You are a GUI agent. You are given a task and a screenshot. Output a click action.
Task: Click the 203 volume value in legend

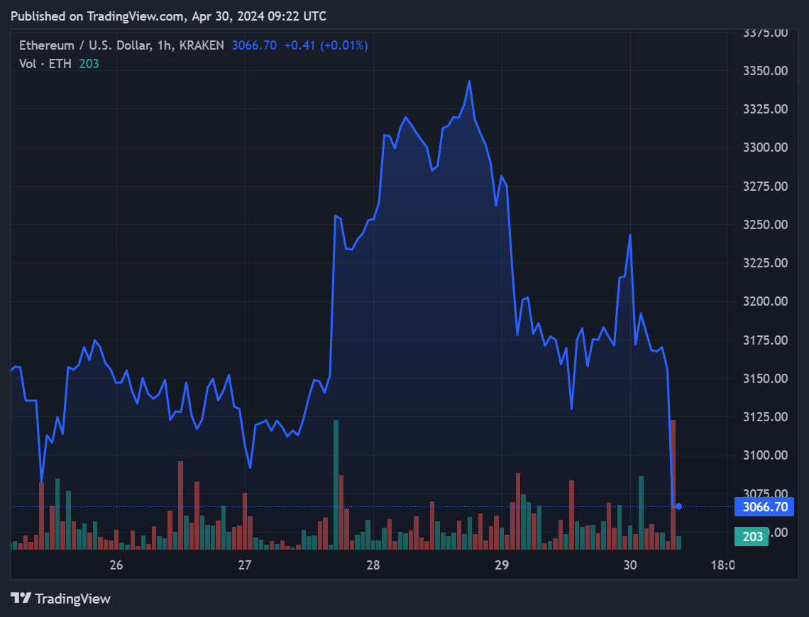pos(89,64)
